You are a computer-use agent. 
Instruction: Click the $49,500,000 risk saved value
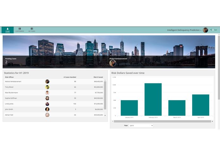pos(98,98)
